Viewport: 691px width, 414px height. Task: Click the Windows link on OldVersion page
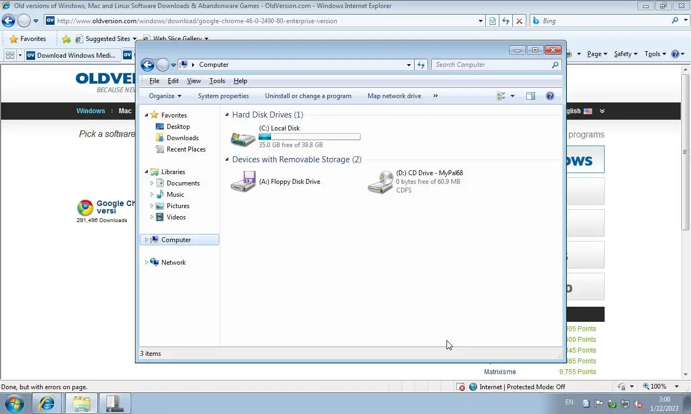[x=91, y=111]
